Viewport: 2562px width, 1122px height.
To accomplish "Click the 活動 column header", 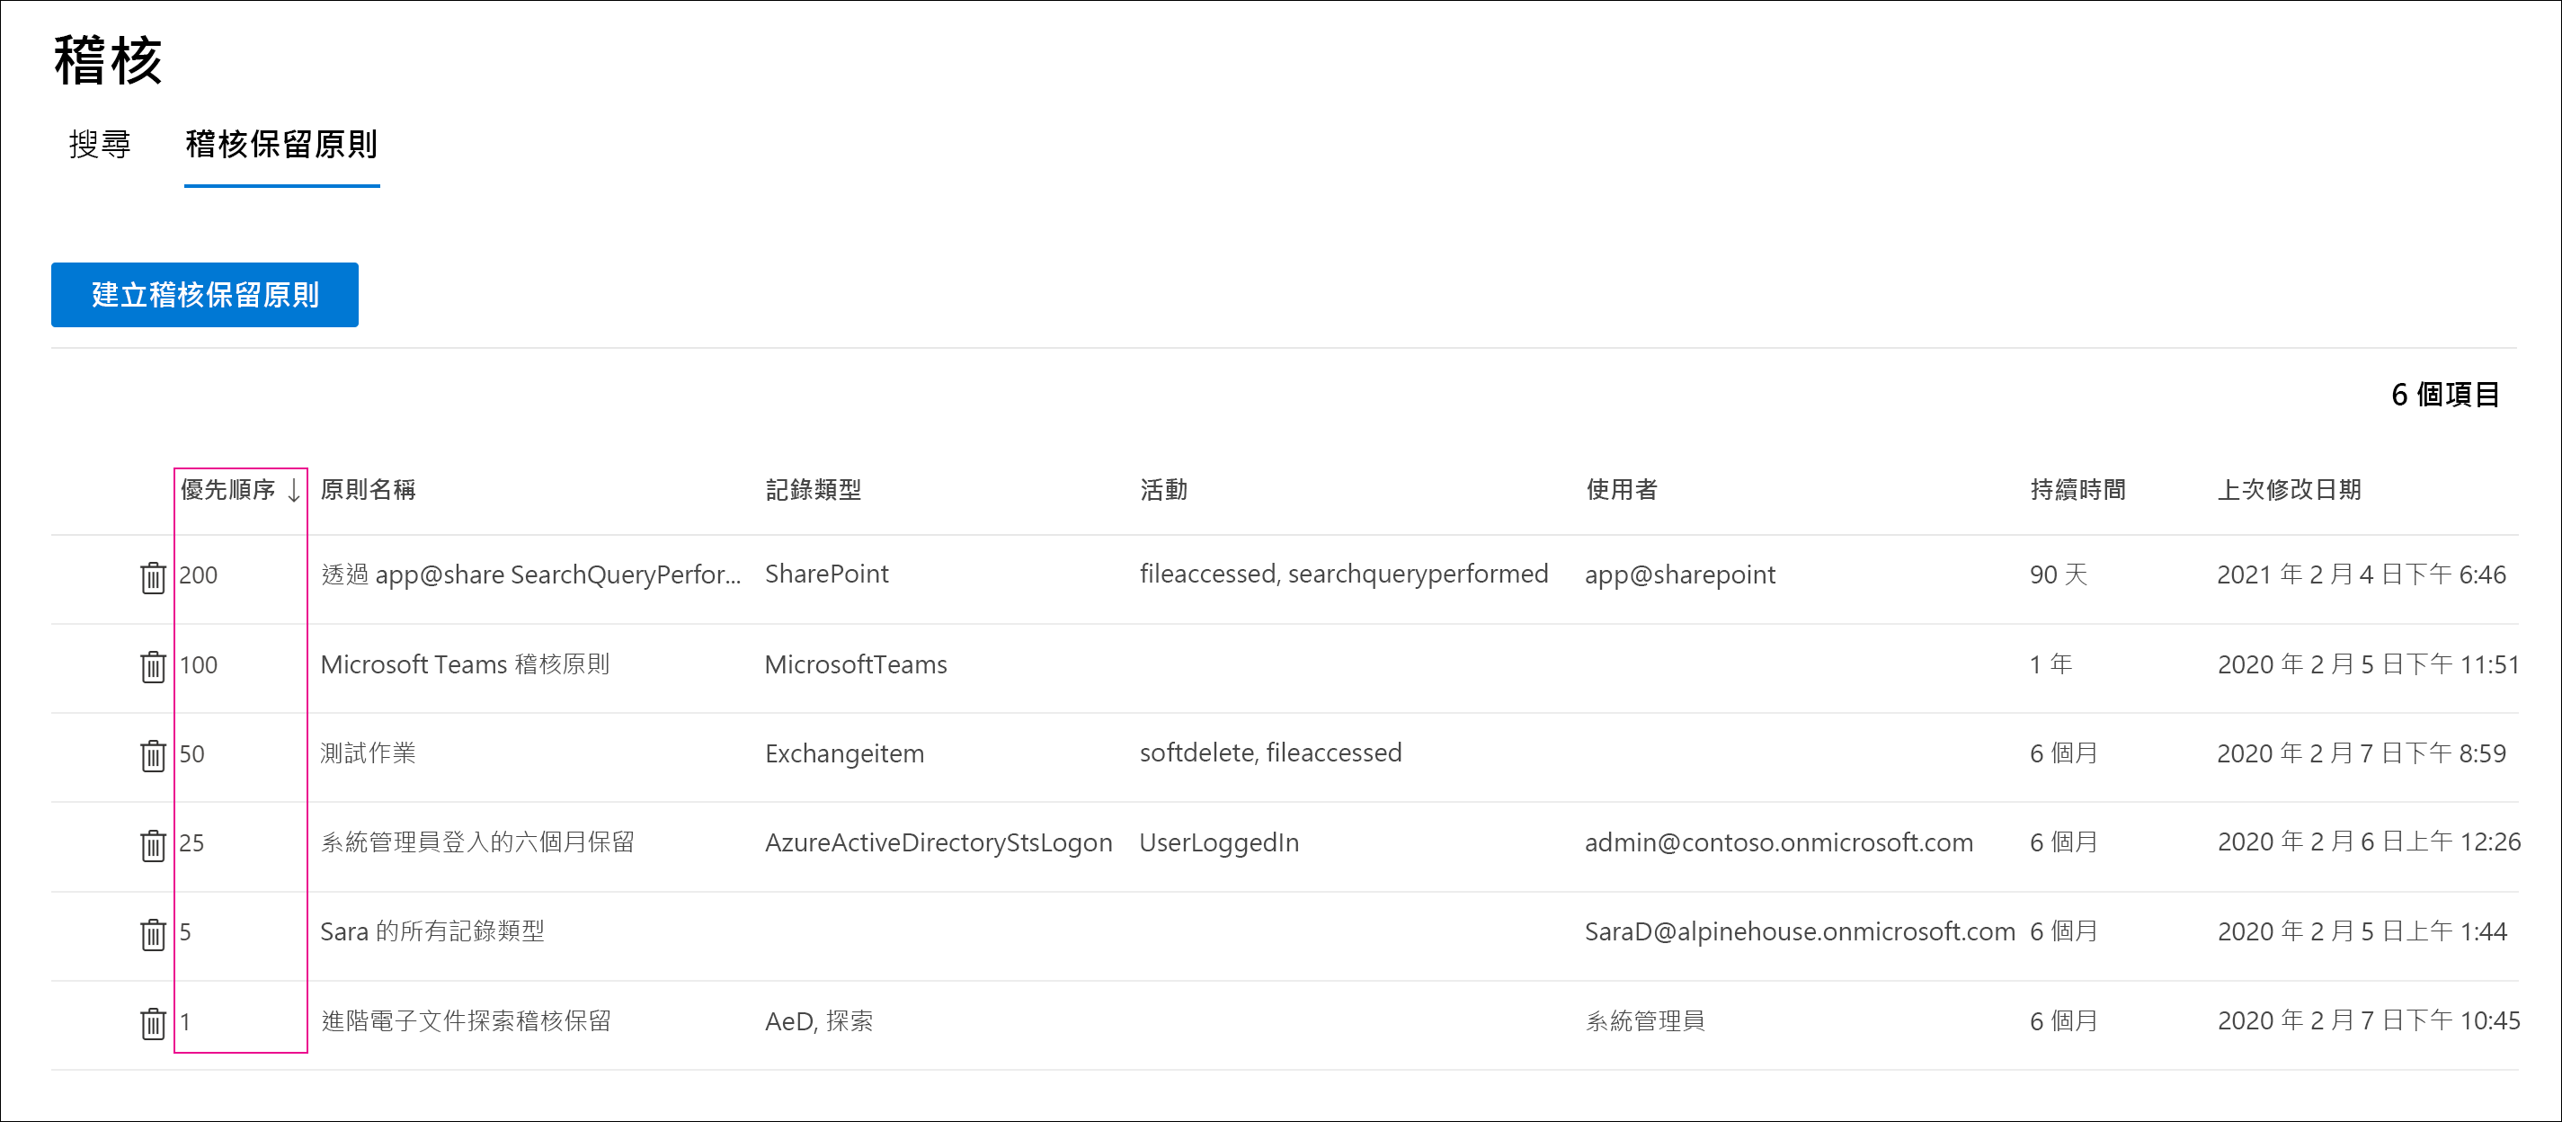I will [1163, 489].
